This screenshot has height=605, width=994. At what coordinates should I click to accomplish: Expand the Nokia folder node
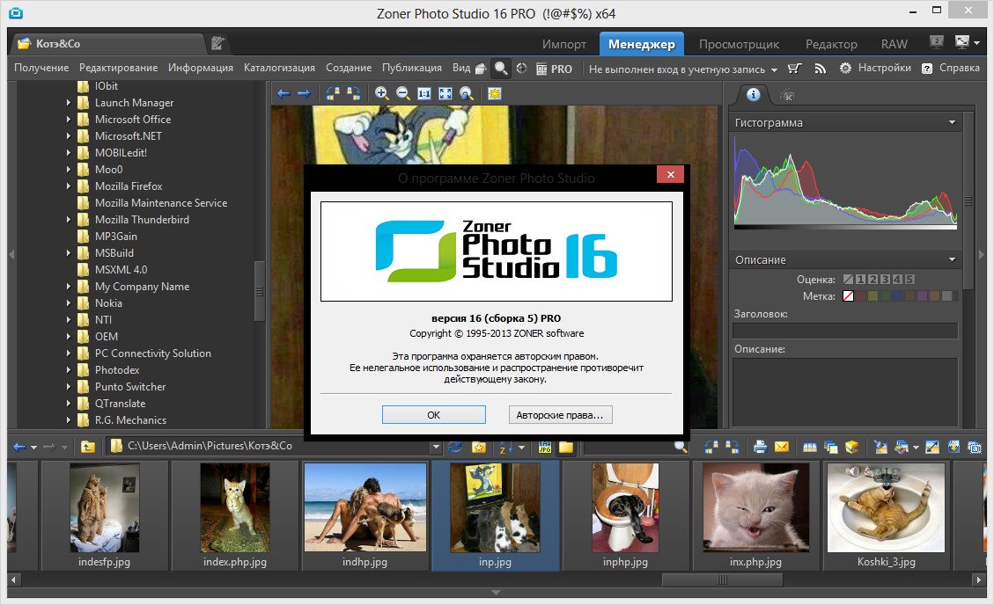click(69, 303)
